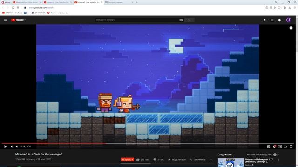Dislike the video with thumbs down

[158, 160]
